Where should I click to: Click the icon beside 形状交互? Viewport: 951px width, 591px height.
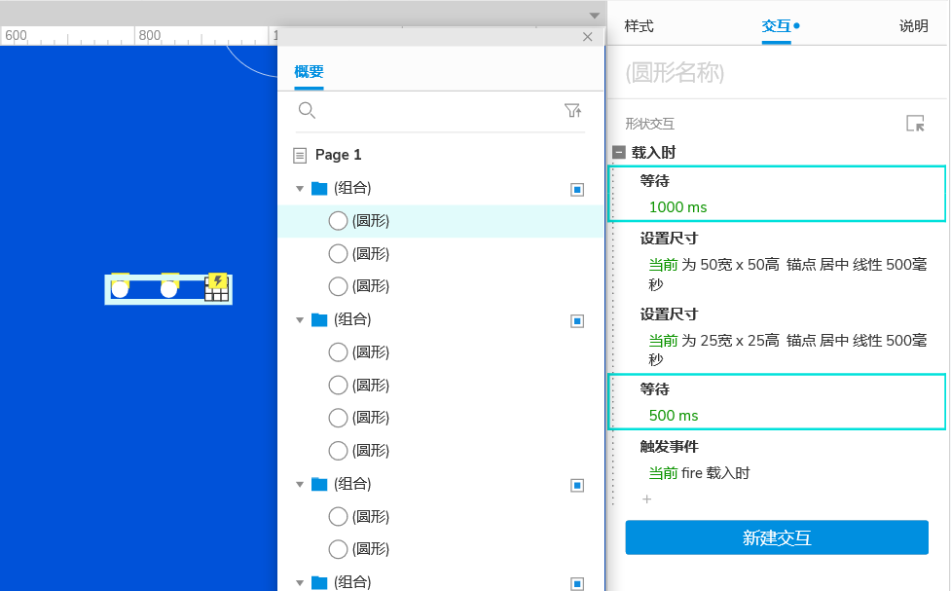point(915,124)
